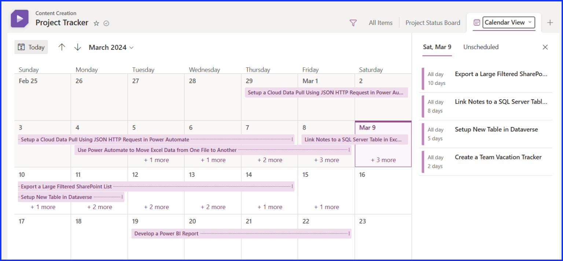Viewport: 563px width, 261px height.
Task: Navigate to next month with down arrow
Action: (78, 47)
